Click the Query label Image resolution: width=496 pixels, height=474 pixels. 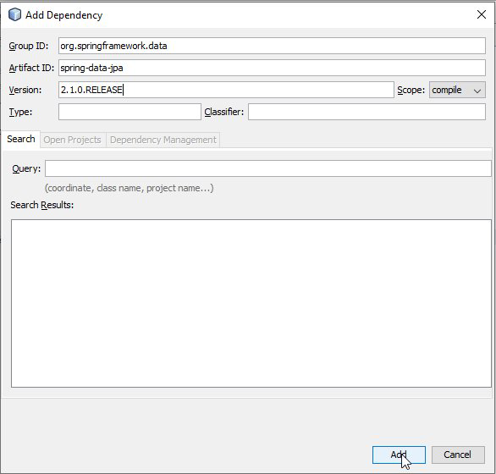coord(26,168)
